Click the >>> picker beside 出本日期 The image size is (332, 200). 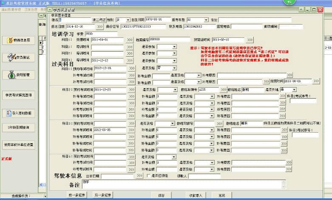click(138, 176)
